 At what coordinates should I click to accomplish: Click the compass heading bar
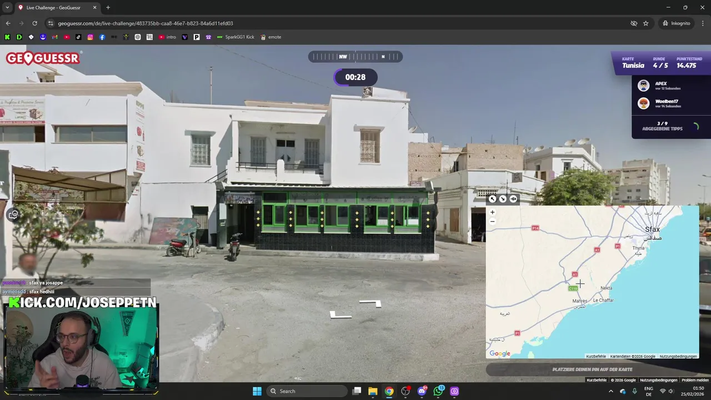tap(355, 57)
